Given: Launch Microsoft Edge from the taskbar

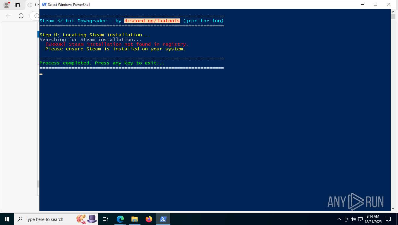Looking at the screenshot, I should point(120,219).
